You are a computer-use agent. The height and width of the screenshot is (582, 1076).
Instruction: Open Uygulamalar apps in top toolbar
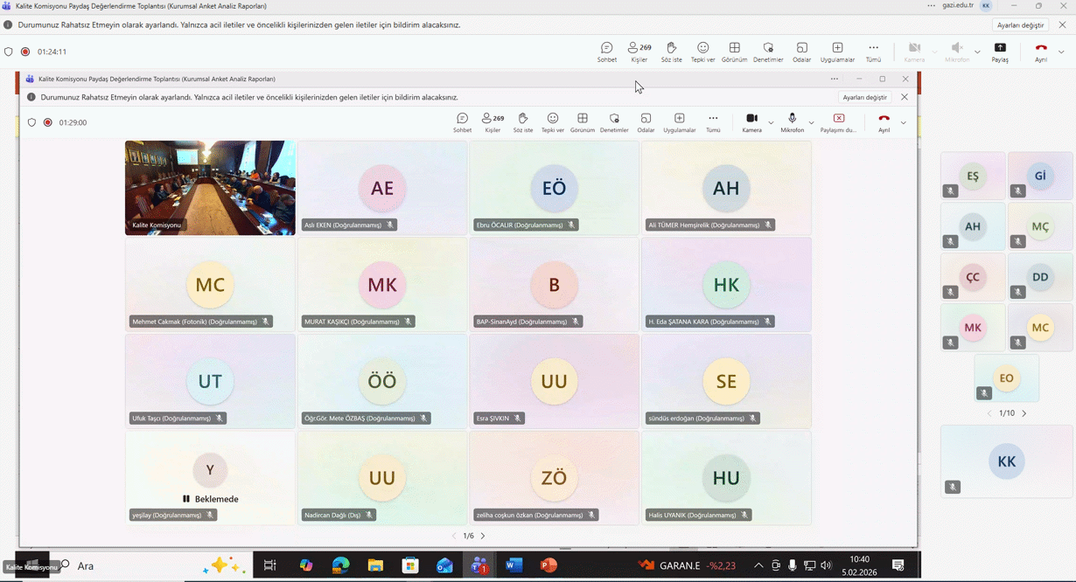[x=837, y=52]
